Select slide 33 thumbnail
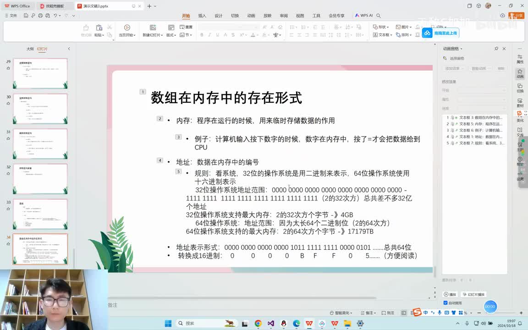528x330 pixels. tap(40, 214)
